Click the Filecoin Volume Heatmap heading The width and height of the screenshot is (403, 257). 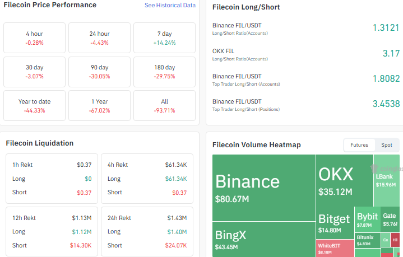pyautogui.click(x=257, y=145)
